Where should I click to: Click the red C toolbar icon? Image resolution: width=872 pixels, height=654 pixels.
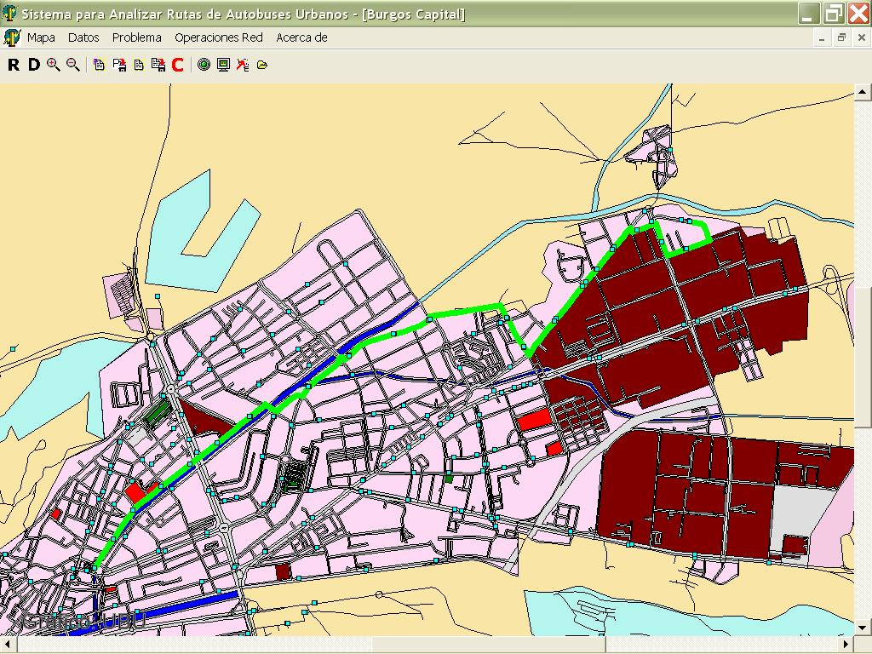click(x=177, y=65)
